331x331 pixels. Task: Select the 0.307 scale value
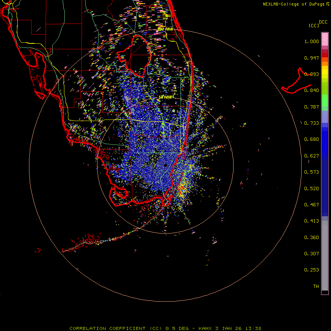tap(312, 254)
